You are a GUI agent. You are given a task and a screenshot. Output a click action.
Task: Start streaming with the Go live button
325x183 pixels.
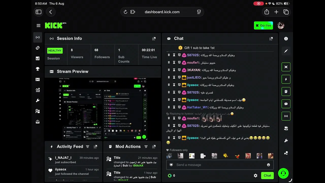point(263,25)
